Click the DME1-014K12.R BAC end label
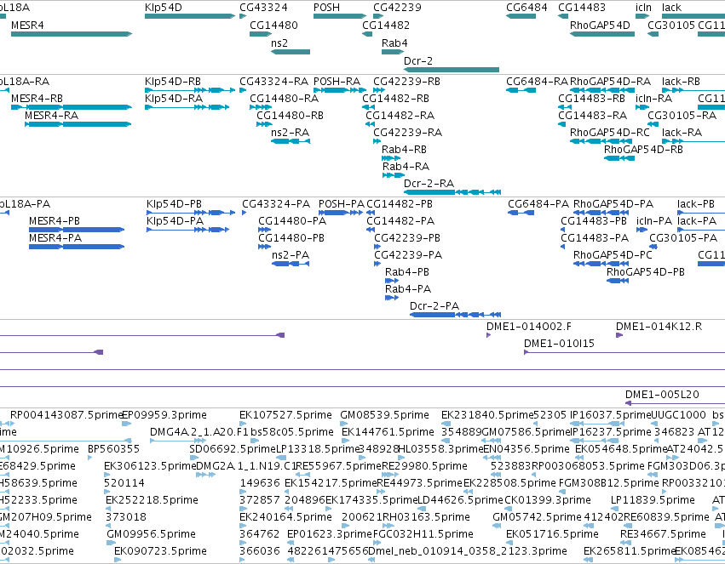This screenshot has height=564, width=725. tap(659, 327)
